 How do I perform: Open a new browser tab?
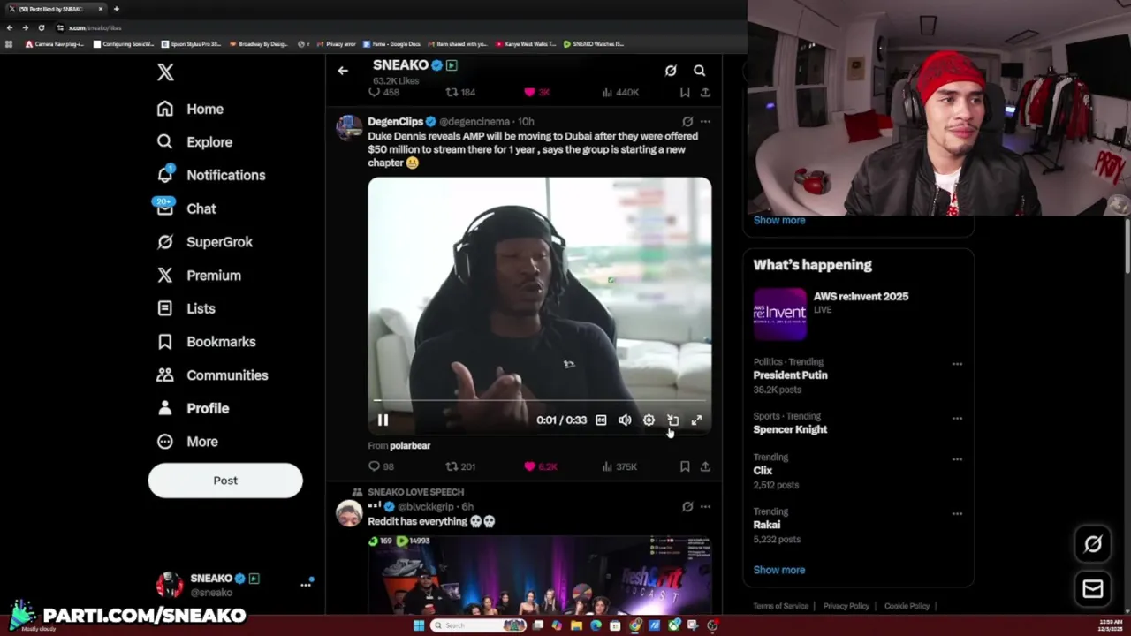coord(116,9)
